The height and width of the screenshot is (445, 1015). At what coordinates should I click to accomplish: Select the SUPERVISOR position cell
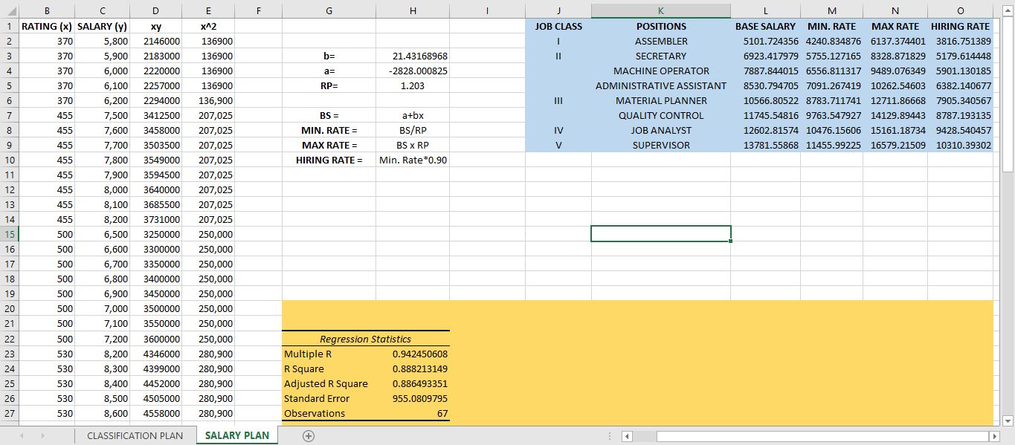tap(660, 145)
